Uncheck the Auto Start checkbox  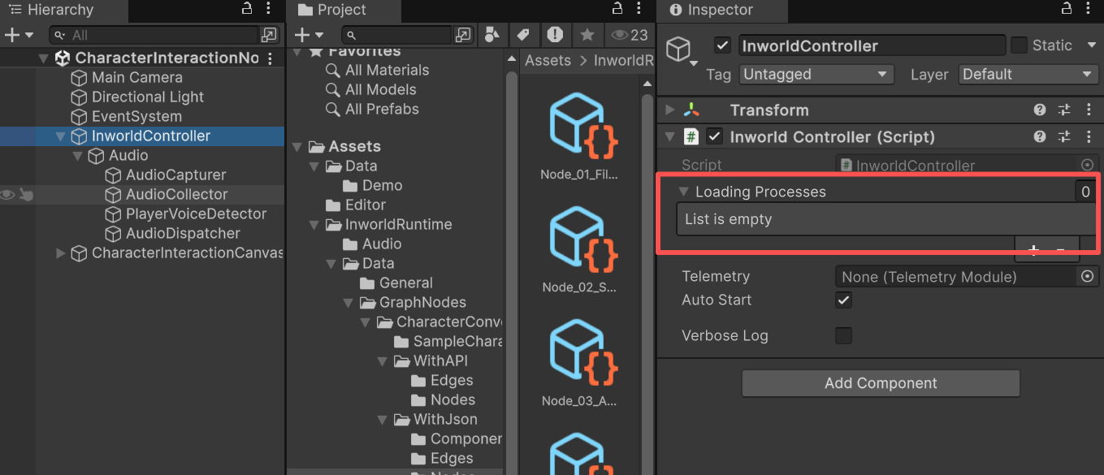844,300
